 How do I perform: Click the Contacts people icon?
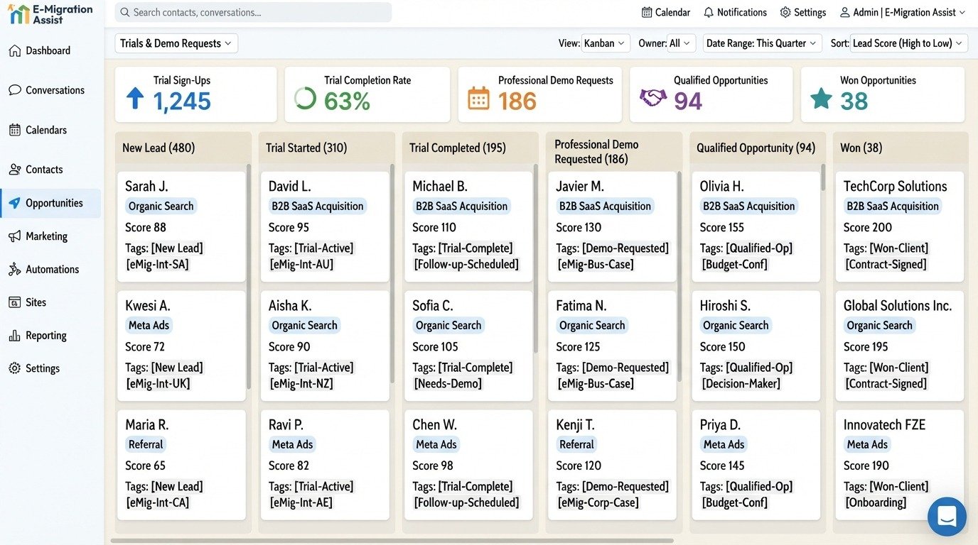click(14, 170)
